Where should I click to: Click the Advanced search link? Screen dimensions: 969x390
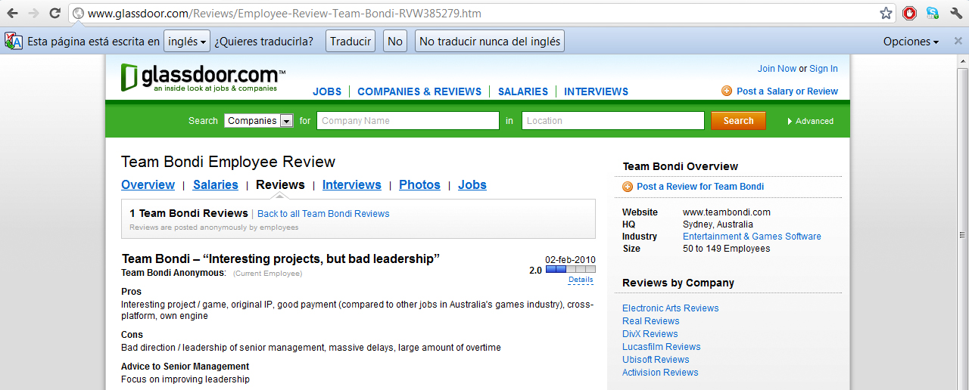(815, 121)
